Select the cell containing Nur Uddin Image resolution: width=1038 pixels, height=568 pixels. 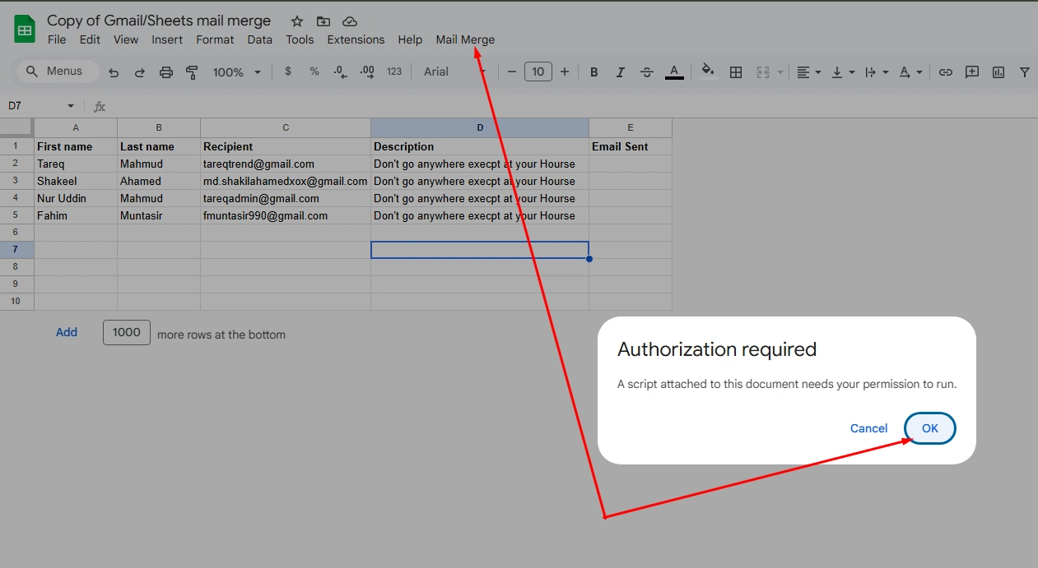[76, 198]
